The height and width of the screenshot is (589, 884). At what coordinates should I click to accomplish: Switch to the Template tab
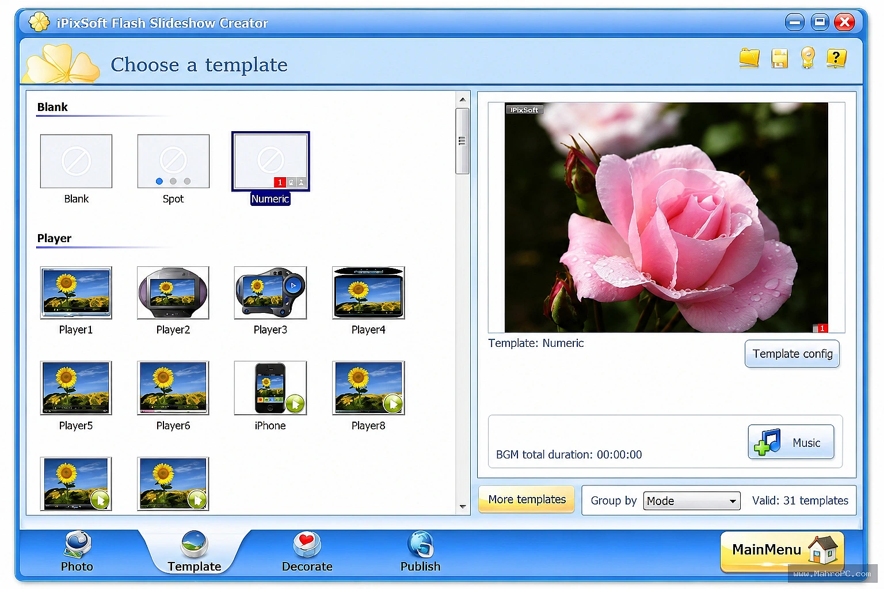[x=195, y=552]
